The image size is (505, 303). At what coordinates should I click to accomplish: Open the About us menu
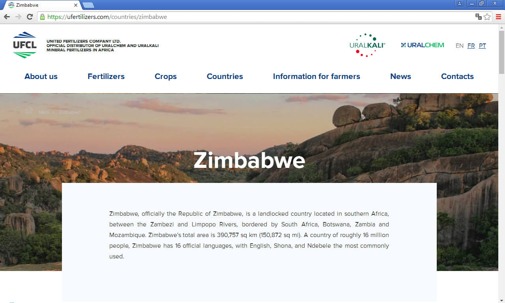coord(41,77)
